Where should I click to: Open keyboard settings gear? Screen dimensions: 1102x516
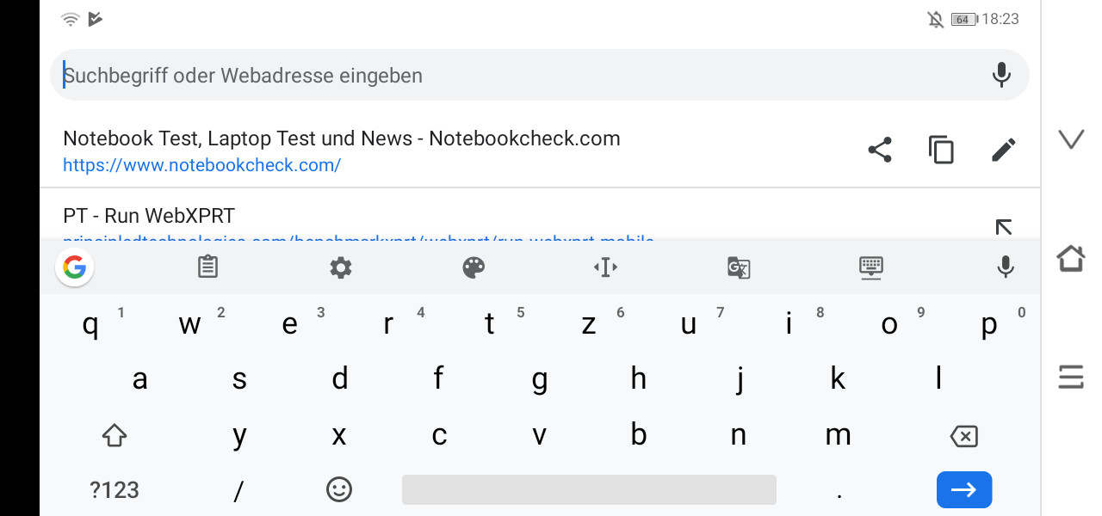[x=341, y=267]
